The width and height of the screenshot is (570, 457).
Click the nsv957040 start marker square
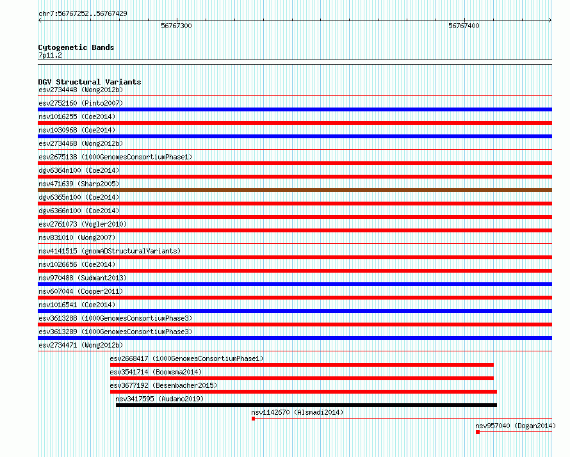478,432
